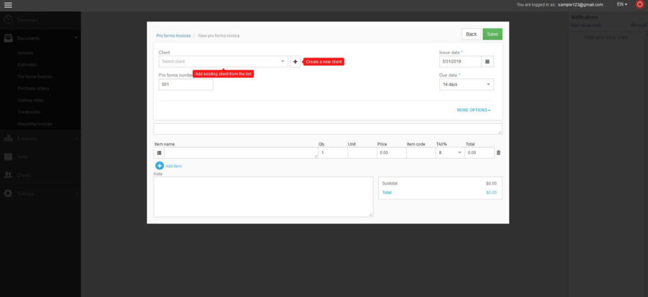The height and width of the screenshot is (297, 648).
Task: Click the Dashboard icon in sidebar
Action: [x=8, y=20]
